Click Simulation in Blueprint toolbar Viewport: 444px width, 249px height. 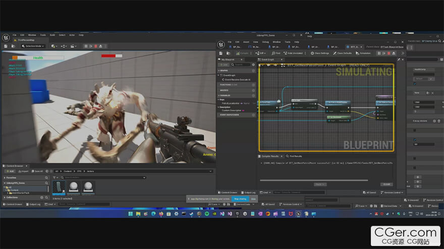[x=363, y=53]
